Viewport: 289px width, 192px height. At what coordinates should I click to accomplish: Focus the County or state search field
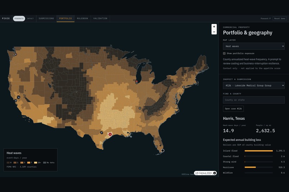pos(254,100)
